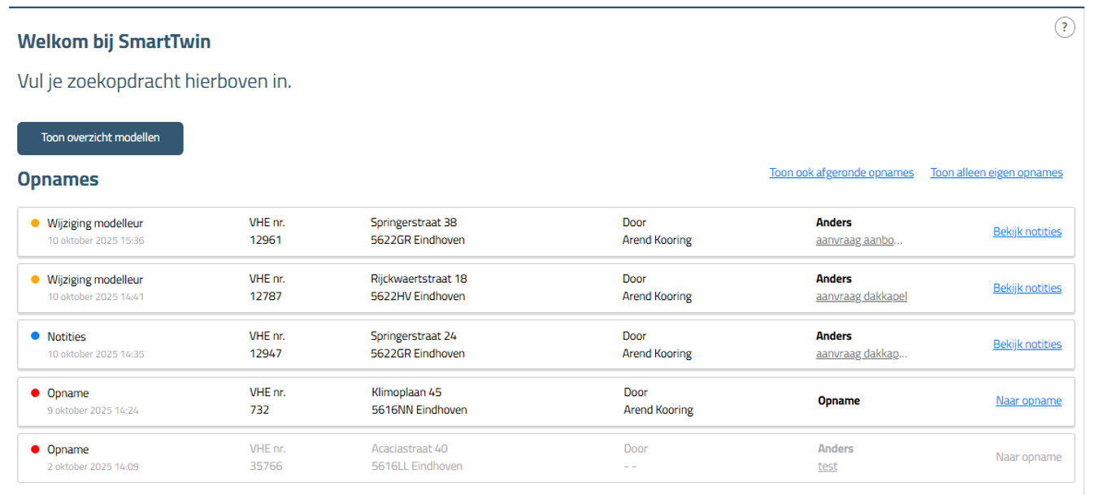Screen dimensions: 1095x499
Task: Open the test link on Acaciastraat row
Action: click(828, 466)
